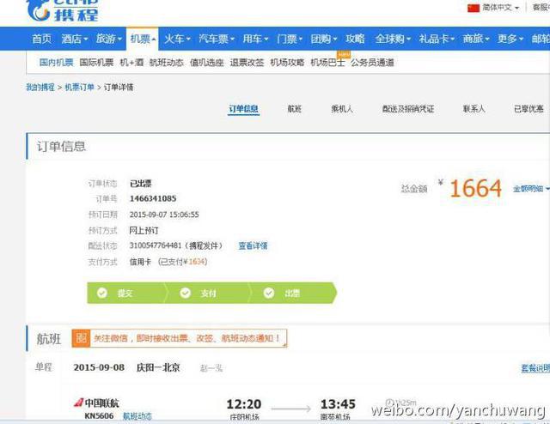
Task: Expand the 用车 navigation dropdown
Action: [x=255, y=39]
